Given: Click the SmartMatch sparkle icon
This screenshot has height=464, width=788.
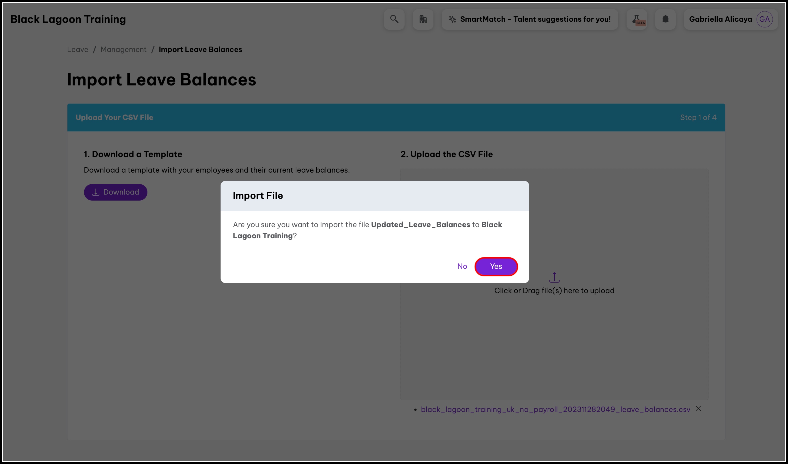Looking at the screenshot, I should [452, 19].
